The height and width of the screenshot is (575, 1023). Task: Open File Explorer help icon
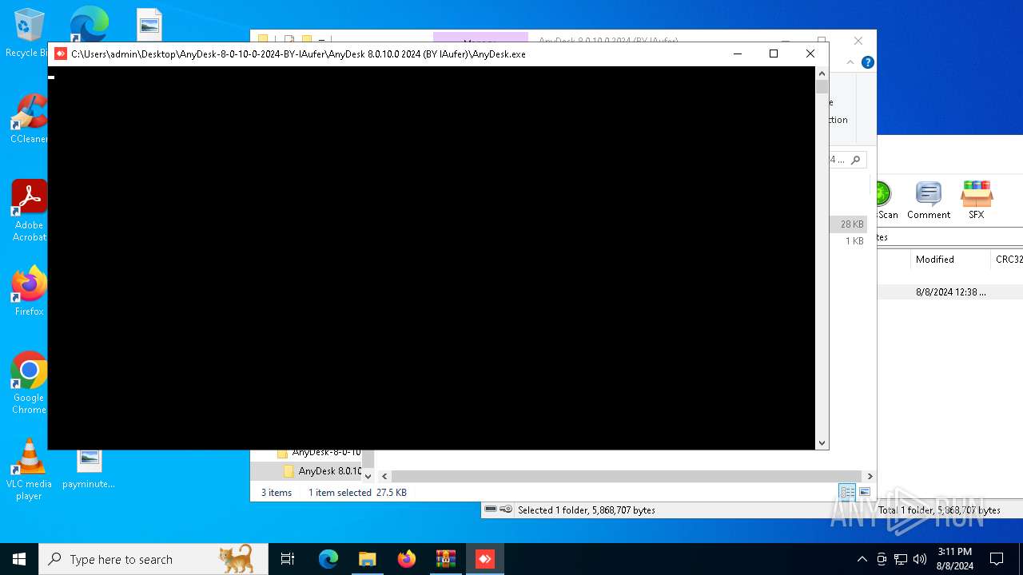tap(868, 62)
